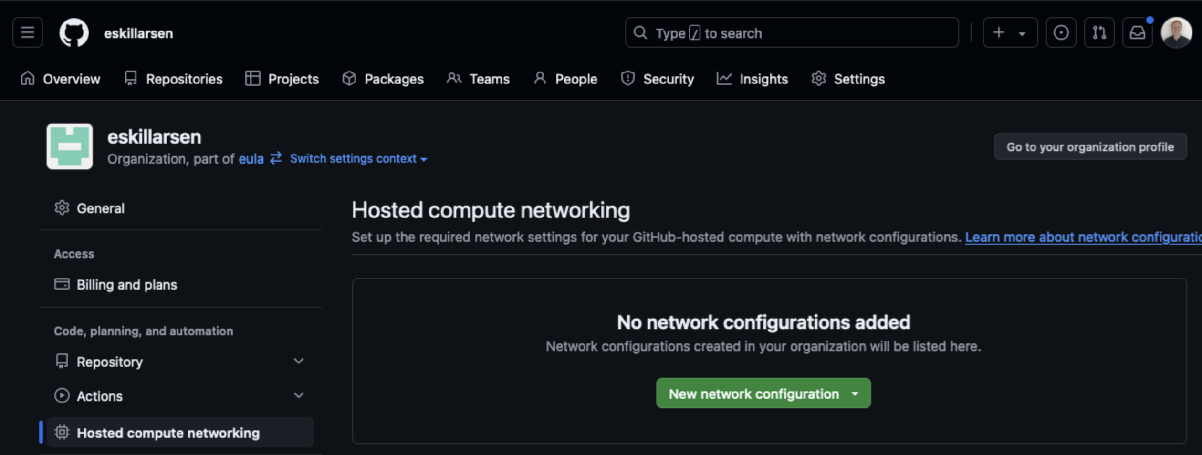1202x455 pixels.
Task: Open the issues icon in header
Action: 1061,33
